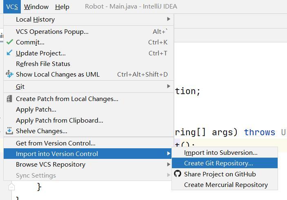Expand the Local History submenu arrow
Screen dimensions: 287x200
click(169, 19)
